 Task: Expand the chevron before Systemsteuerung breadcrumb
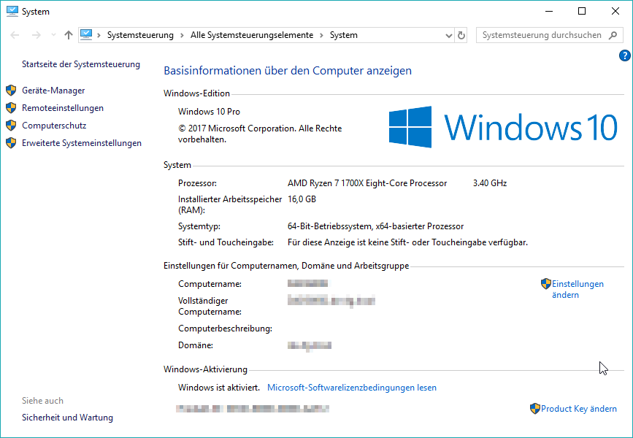(99, 35)
